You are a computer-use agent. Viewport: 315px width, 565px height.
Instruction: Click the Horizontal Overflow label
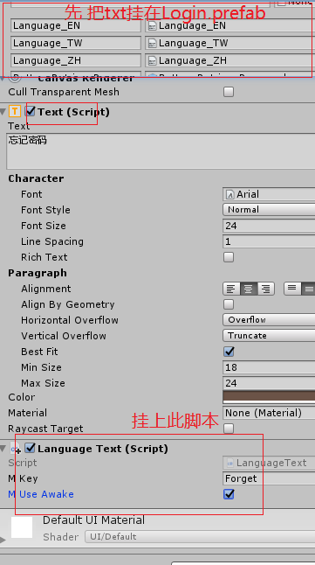pos(70,320)
